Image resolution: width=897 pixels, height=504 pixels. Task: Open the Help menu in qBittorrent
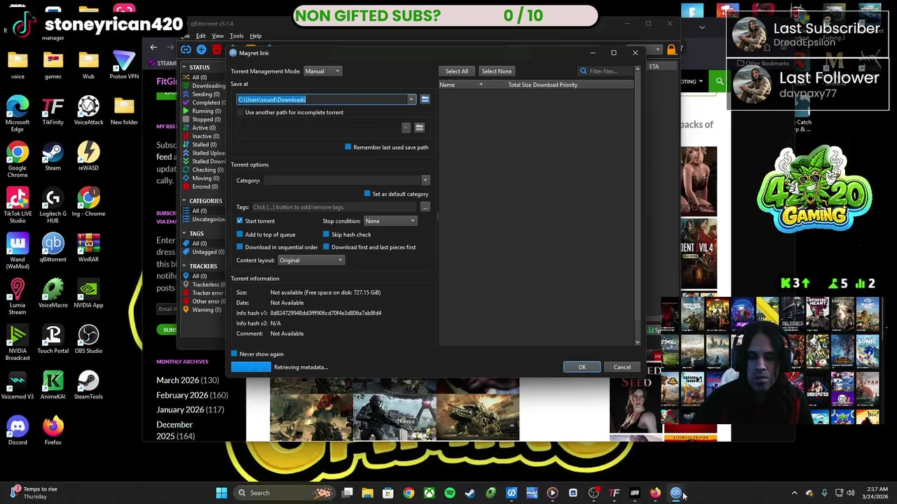point(256,36)
